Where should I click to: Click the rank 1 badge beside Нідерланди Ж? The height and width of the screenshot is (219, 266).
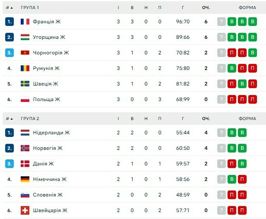(x=9, y=133)
